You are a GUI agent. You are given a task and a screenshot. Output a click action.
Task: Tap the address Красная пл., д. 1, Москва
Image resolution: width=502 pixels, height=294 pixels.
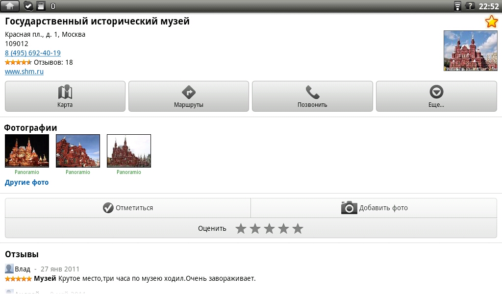[x=45, y=35]
